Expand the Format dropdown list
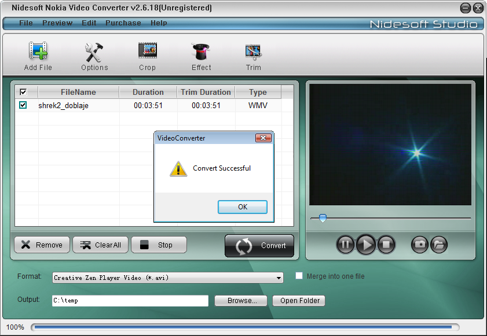Image resolution: width=487 pixels, height=336 pixels. click(279, 278)
